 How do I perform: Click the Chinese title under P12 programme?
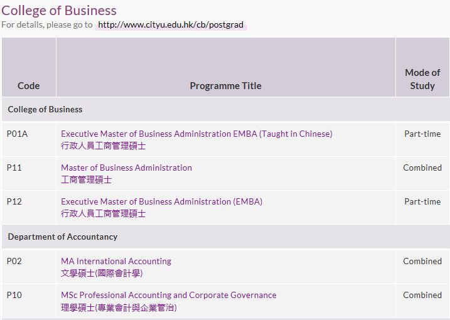pyautogui.click(x=103, y=213)
